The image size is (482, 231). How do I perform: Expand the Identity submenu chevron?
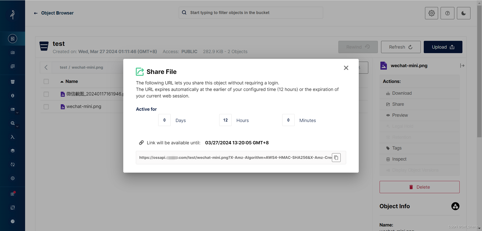click(17, 113)
